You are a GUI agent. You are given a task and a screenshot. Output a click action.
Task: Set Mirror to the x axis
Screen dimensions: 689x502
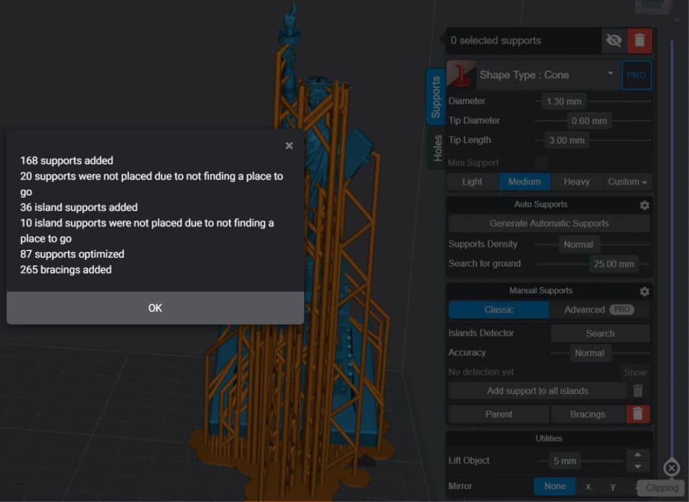click(588, 486)
